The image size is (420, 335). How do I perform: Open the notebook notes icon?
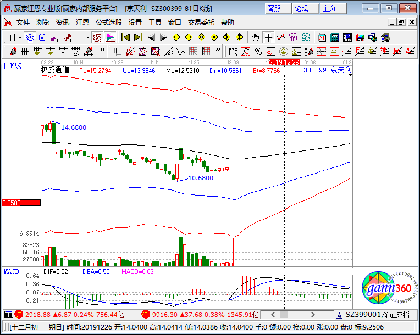(x=347, y=37)
